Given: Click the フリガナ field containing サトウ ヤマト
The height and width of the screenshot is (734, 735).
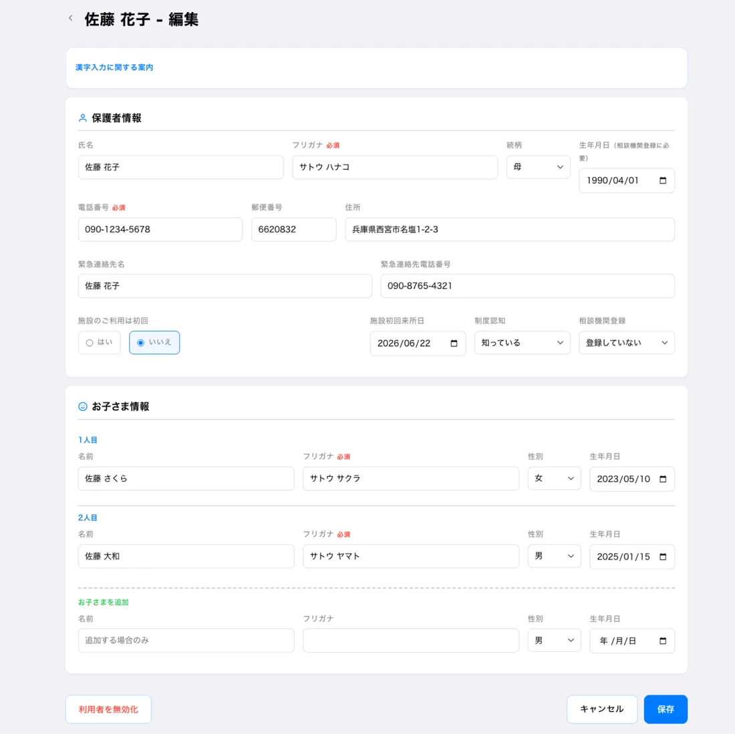Looking at the screenshot, I should click(411, 556).
